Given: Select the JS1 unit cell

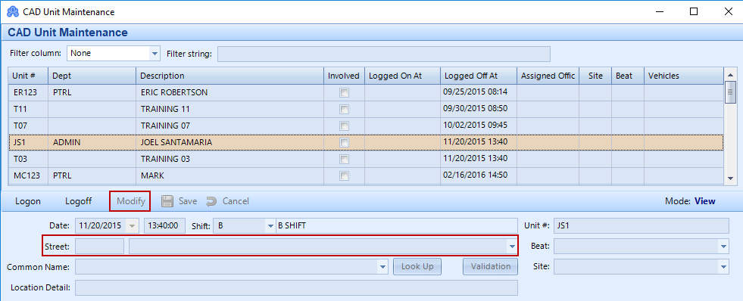Looking at the screenshot, I should pyautogui.click(x=29, y=142).
